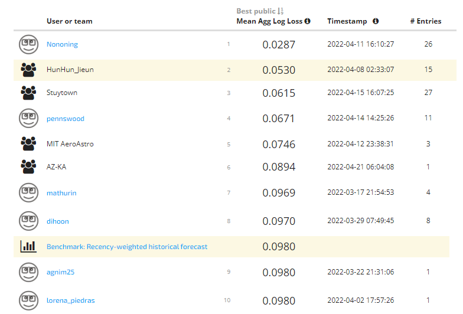Screen dimensions: 463x314
Task: Open dihoon user profile link
Action: tap(58, 221)
